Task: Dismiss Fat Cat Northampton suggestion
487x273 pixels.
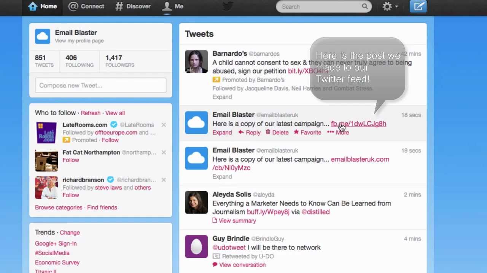Action: tap(164, 152)
